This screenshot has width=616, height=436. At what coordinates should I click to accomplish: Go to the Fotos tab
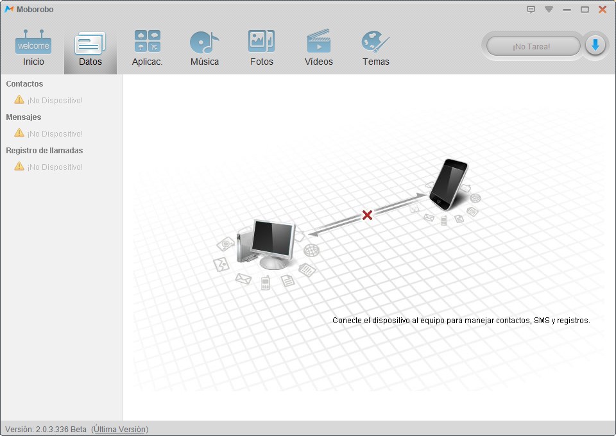[262, 48]
